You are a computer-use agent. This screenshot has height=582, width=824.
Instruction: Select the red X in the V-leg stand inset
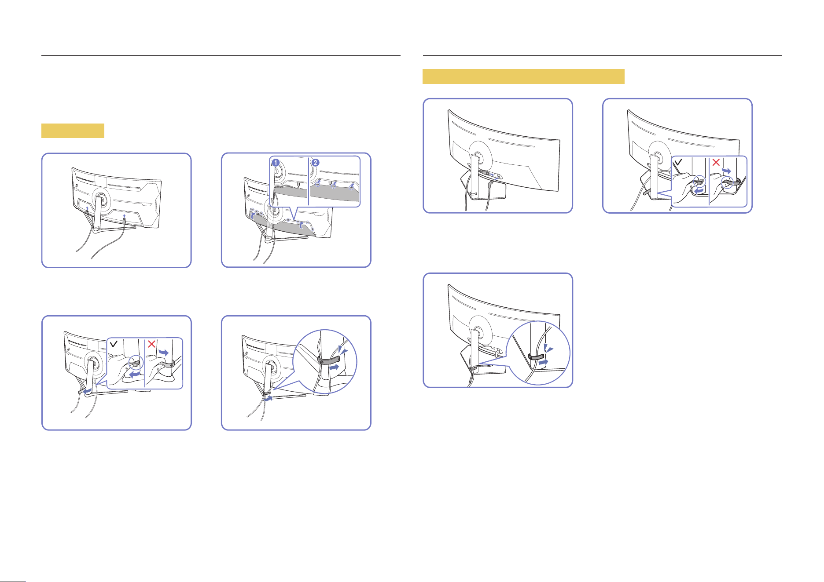pos(151,344)
